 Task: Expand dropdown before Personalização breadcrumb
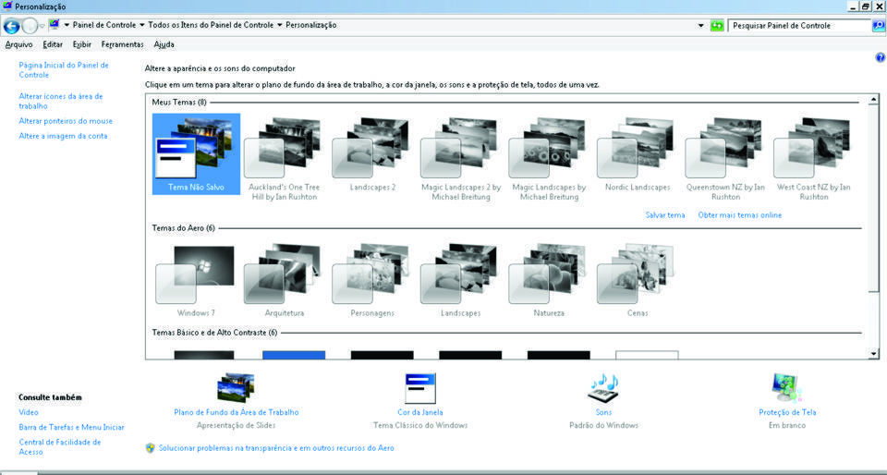280,26
